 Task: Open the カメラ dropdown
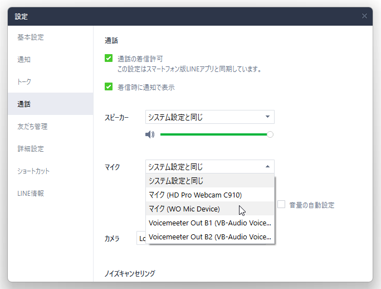141,238
